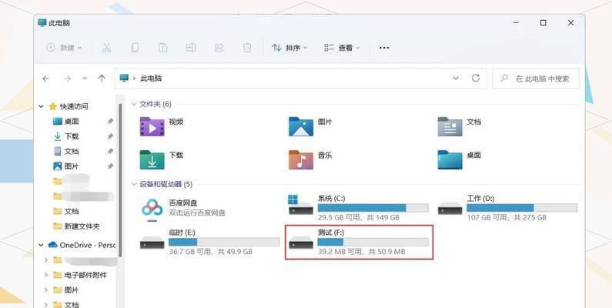
Task: Click the Delete trash icon
Action: tap(247, 48)
